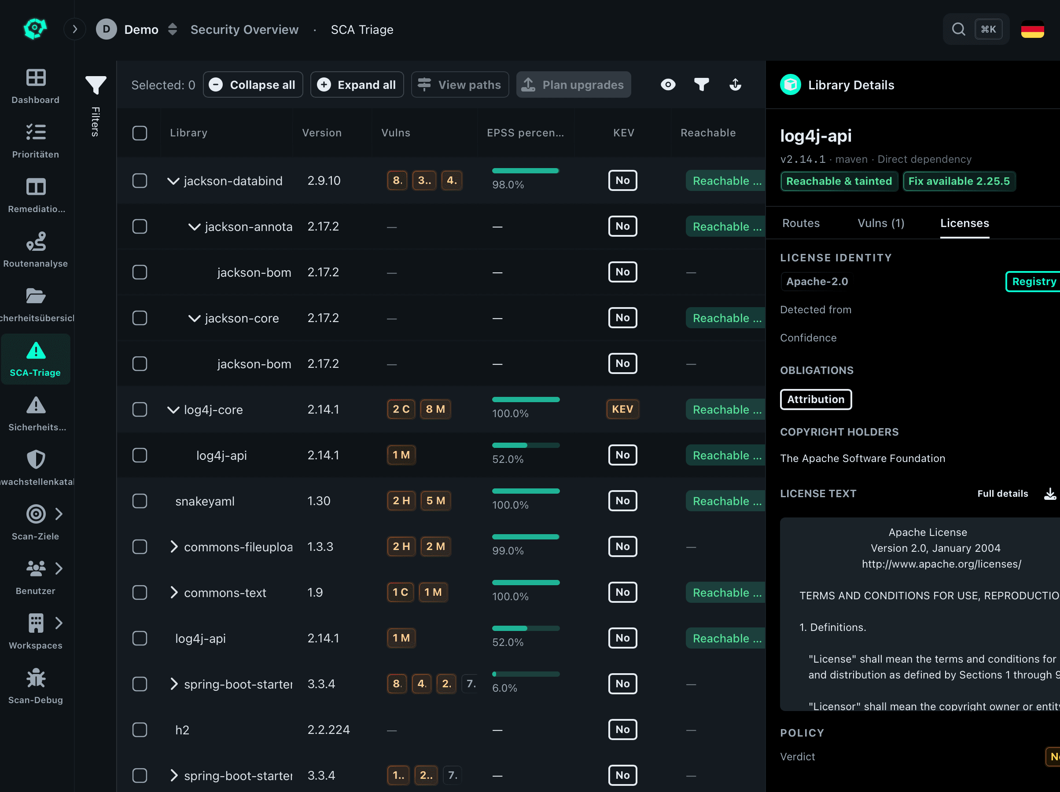Toggle column visibility eye icon
Viewport: 1060px width, 792px height.
coord(668,85)
